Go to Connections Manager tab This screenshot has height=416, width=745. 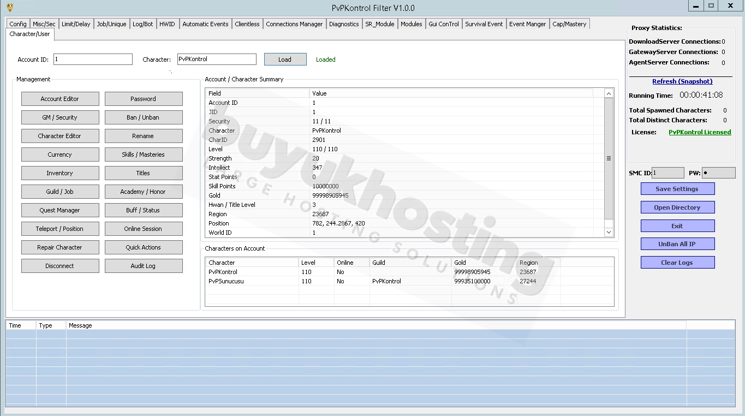coord(294,24)
